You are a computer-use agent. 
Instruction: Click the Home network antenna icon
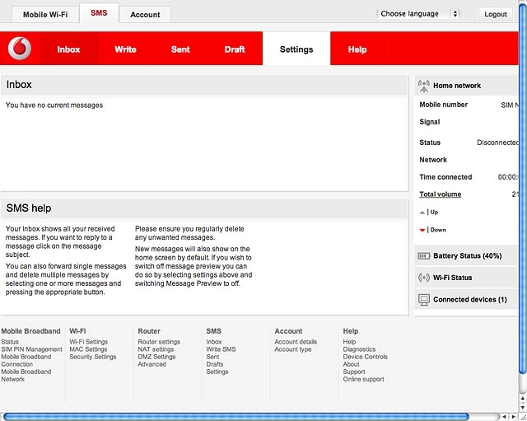pyautogui.click(x=424, y=86)
